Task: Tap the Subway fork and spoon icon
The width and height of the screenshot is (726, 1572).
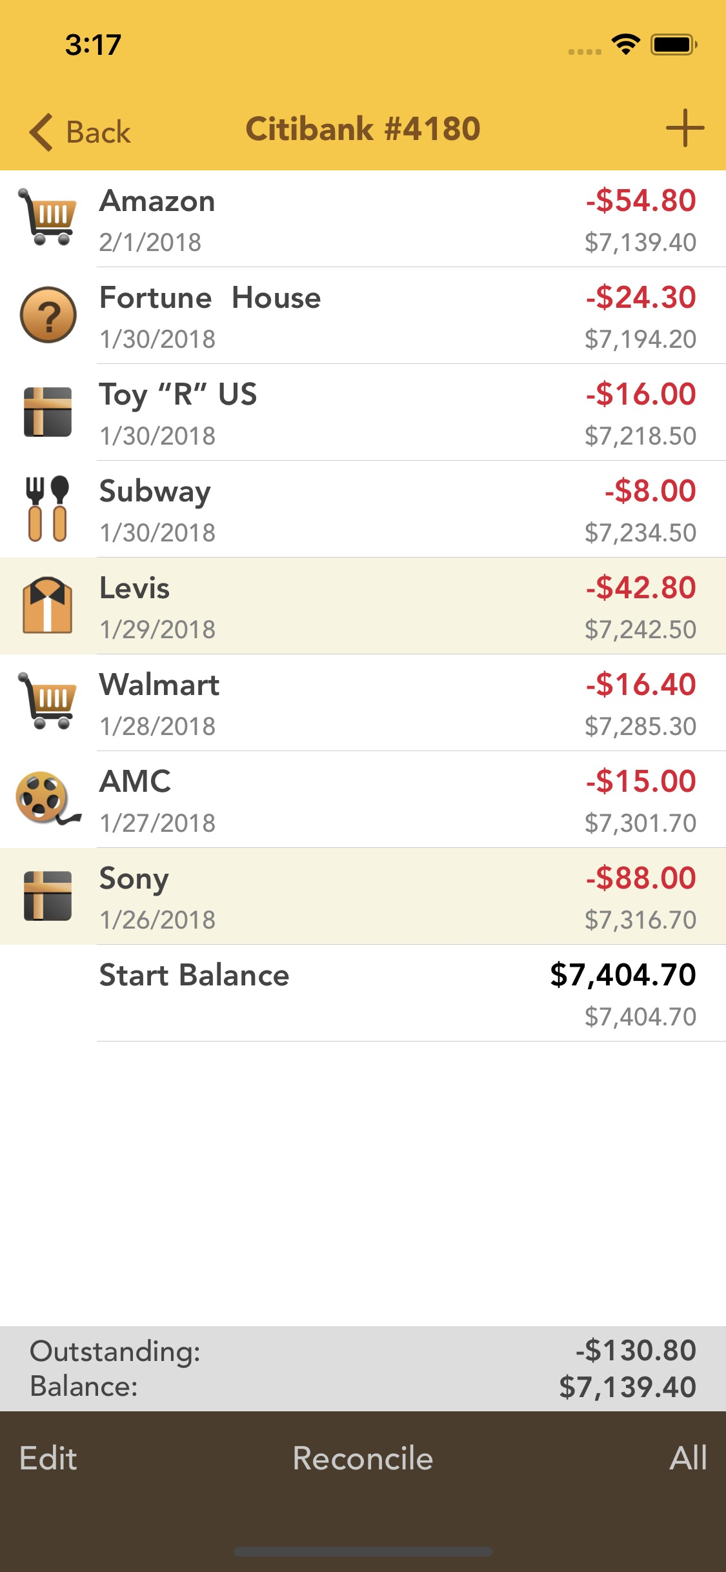Action: click(x=48, y=509)
